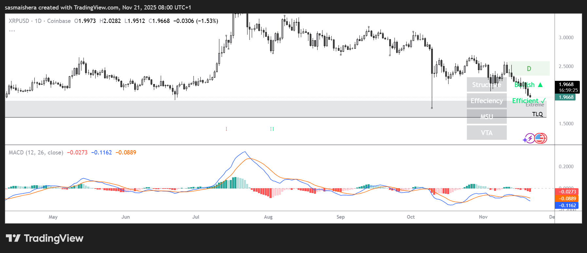Click the Jun label on time axis
This screenshot has width=587, height=253.
tap(125, 217)
